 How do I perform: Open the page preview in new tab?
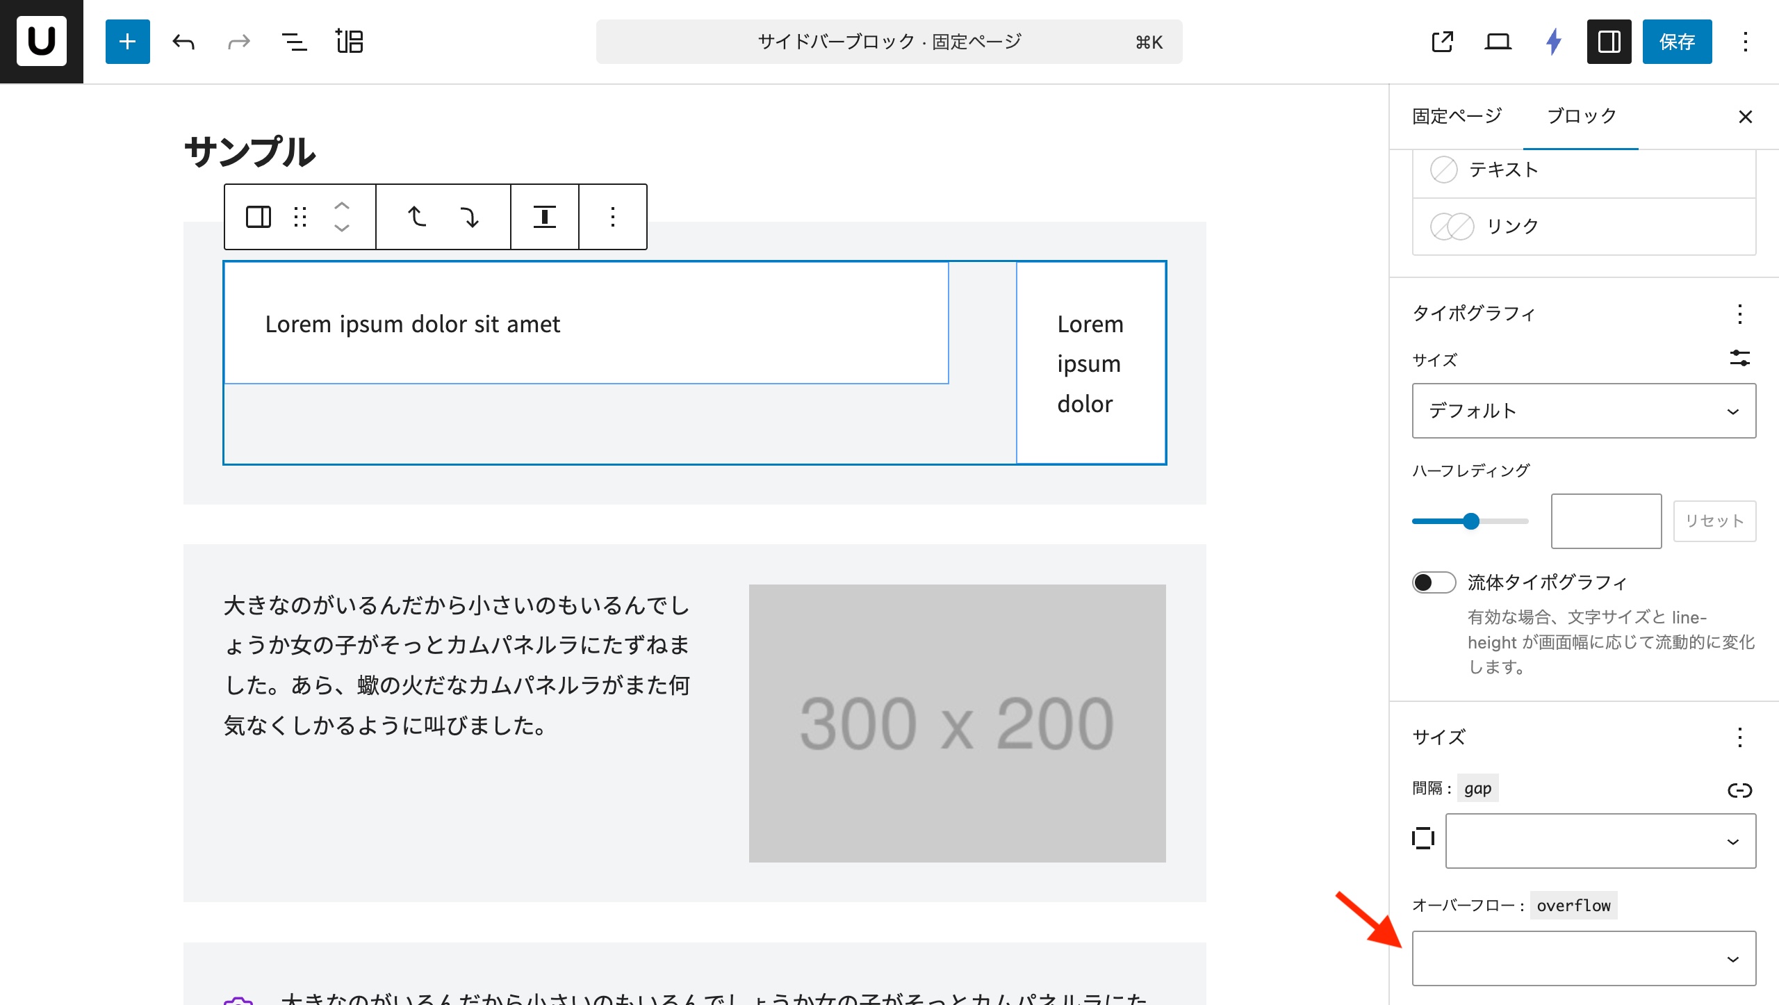click(x=1443, y=42)
